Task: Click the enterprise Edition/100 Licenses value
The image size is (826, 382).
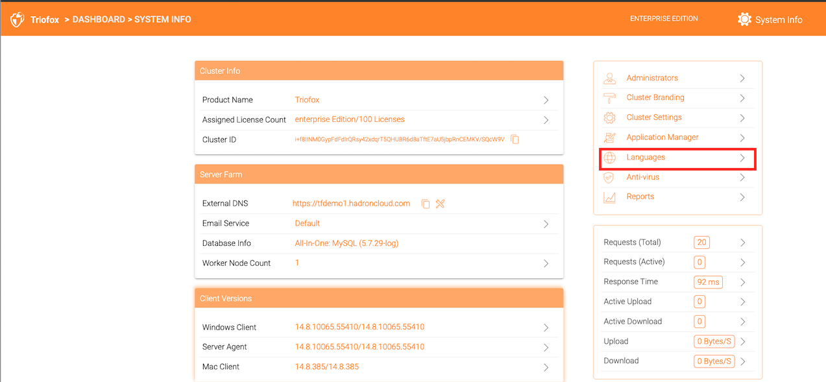Action: tap(350, 119)
